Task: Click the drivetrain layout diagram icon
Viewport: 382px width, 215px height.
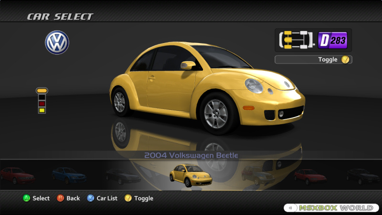Action: pyautogui.click(x=297, y=40)
